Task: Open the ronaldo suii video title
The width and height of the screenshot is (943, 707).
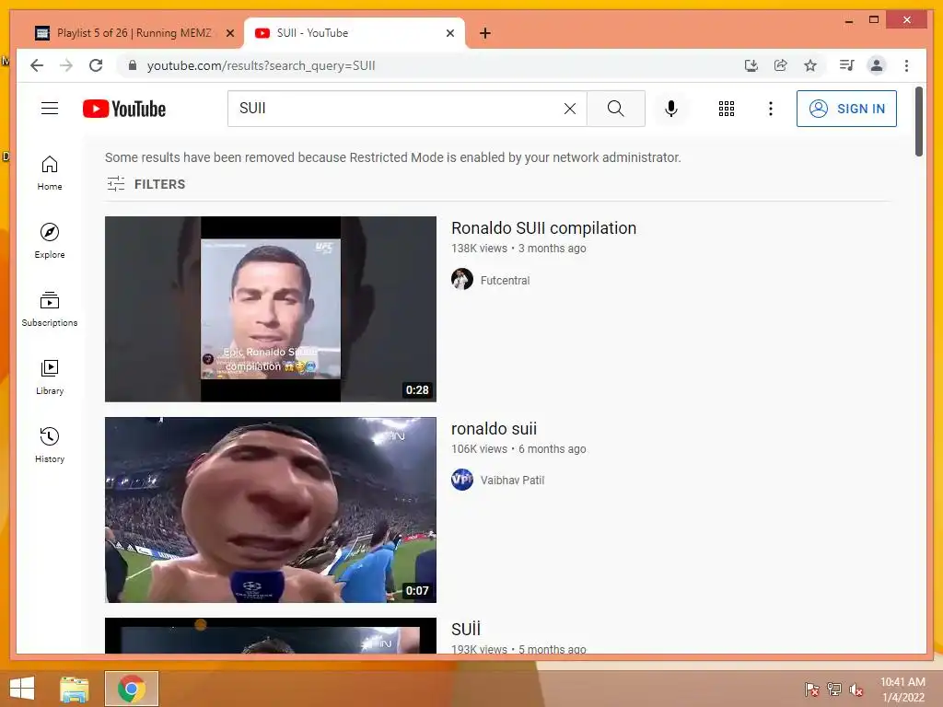Action: [x=494, y=429]
